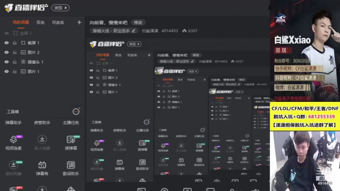Hide the 图片 2 source
This screenshot has height=191, width=340.
tap(6, 52)
